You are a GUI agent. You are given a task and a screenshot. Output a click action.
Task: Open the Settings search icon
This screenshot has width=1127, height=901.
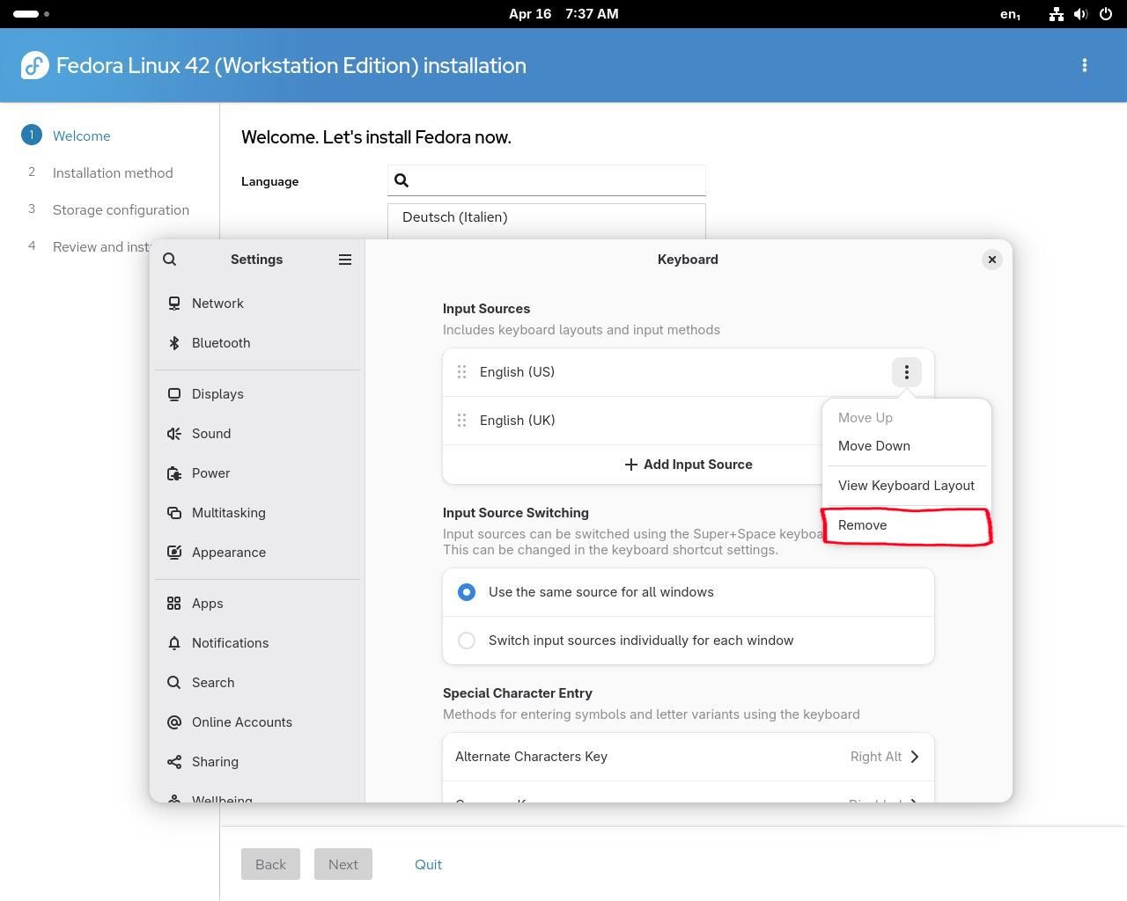[170, 260]
